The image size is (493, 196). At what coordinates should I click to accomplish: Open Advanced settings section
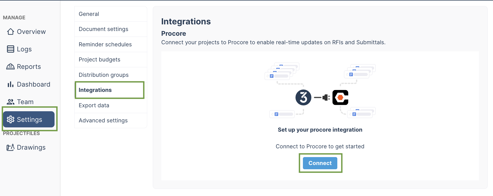pyautogui.click(x=111, y=121)
